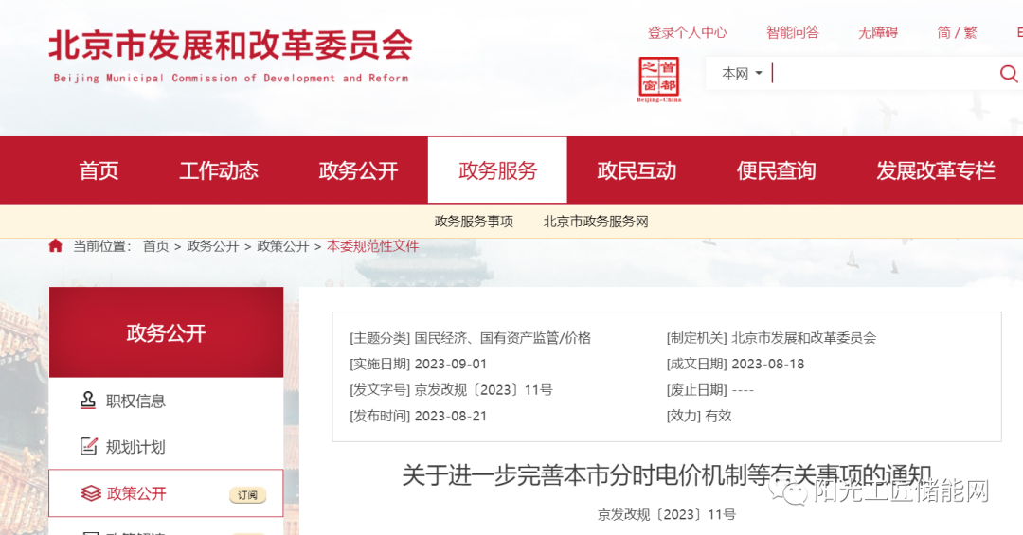Open 便民查询 navigation tab
The height and width of the screenshot is (535, 1023).
click(x=776, y=171)
